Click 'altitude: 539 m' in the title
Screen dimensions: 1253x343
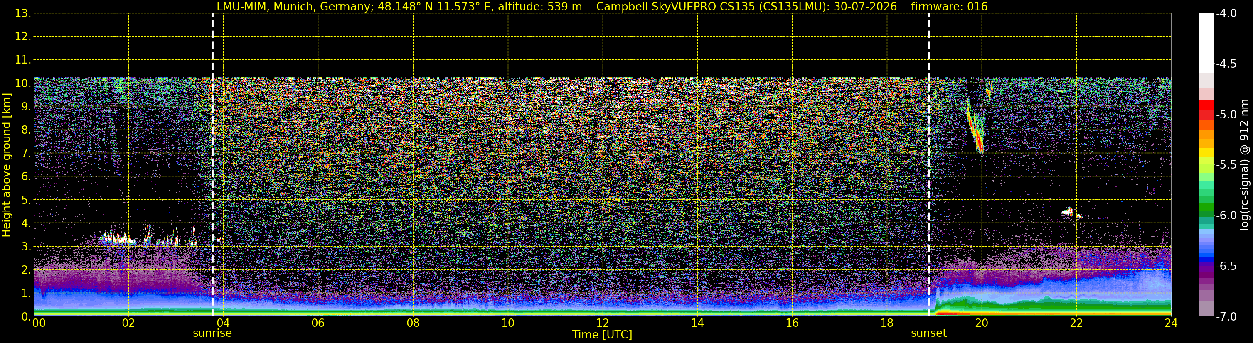pyautogui.click(x=540, y=6)
